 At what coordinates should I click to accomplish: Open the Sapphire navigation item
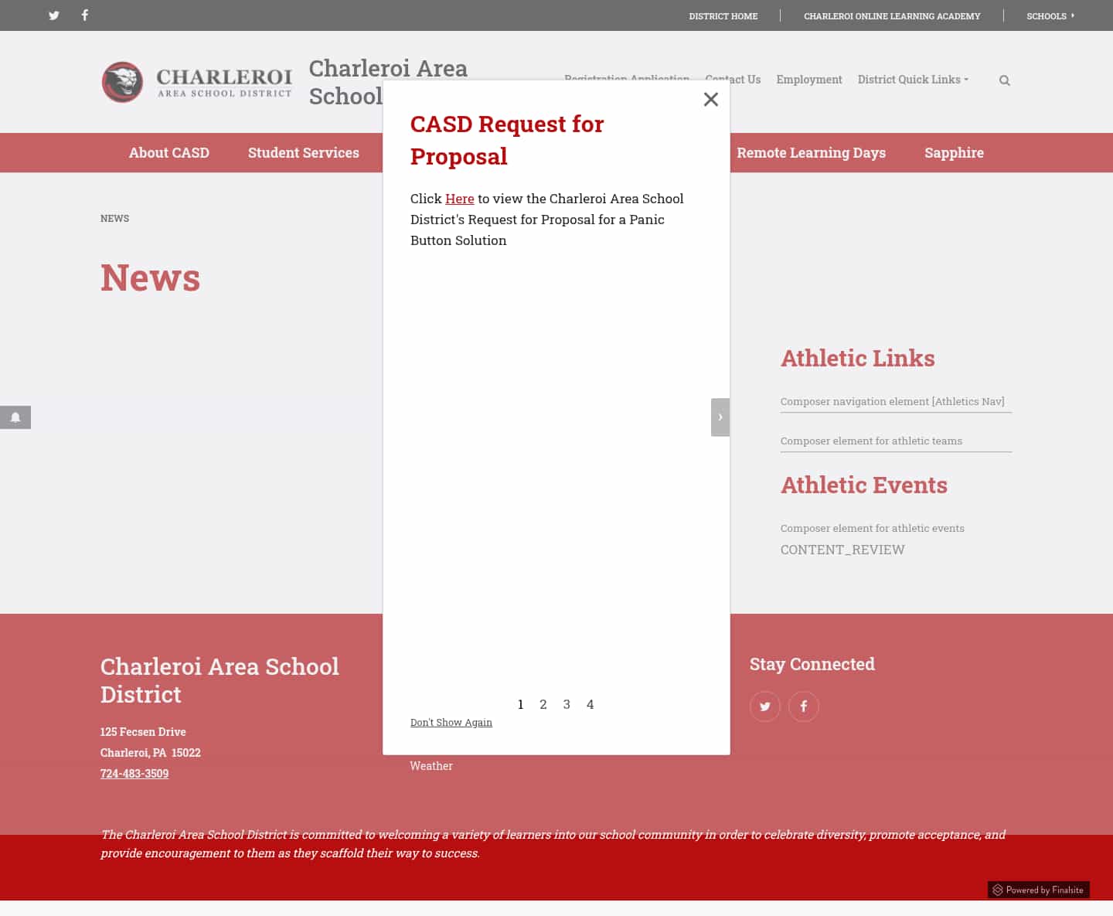954,152
